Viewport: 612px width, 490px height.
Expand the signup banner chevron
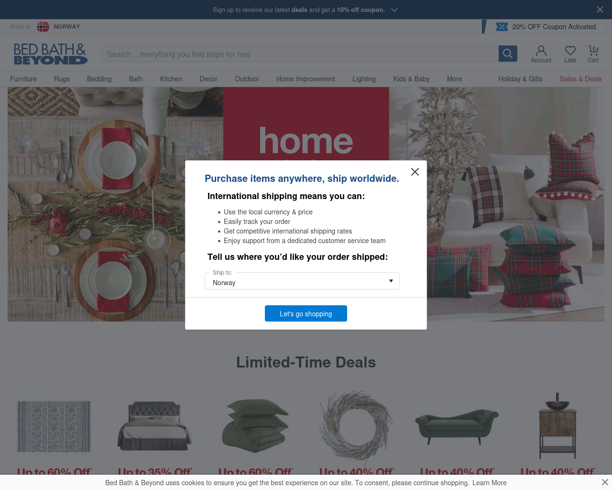[394, 10]
